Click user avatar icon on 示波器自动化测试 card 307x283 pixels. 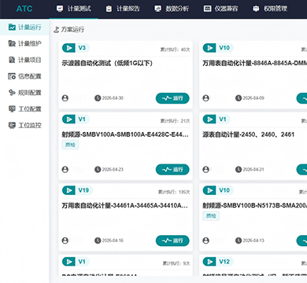65,98
